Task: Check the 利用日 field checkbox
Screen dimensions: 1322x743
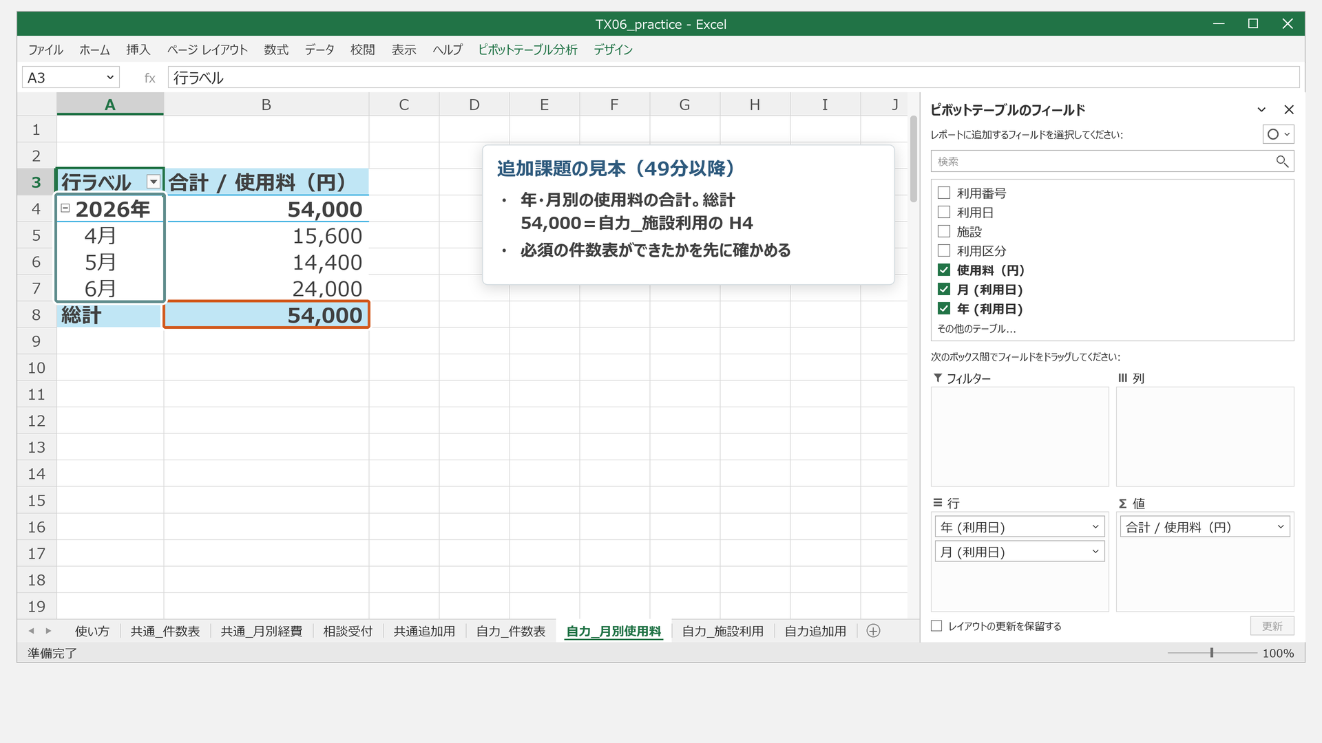Action: [x=944, y=213]
